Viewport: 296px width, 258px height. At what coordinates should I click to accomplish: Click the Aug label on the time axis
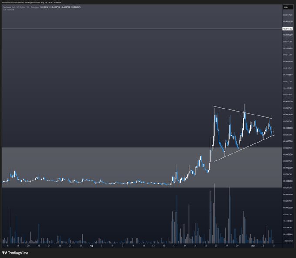click(x=91, y=246)
